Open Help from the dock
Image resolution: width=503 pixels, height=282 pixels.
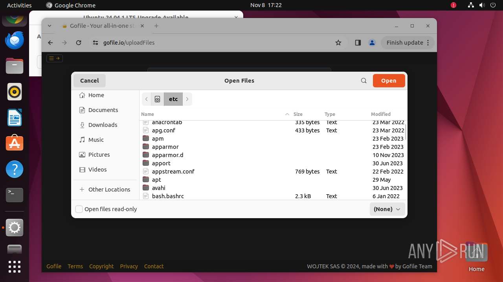(15, 169)
